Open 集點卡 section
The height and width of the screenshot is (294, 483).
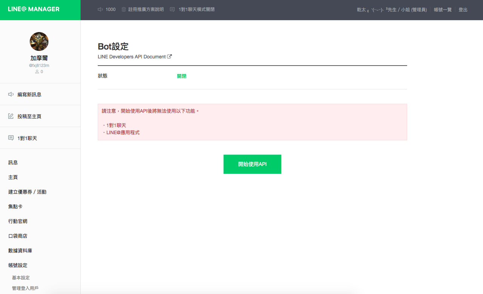[x=15, y=207]
